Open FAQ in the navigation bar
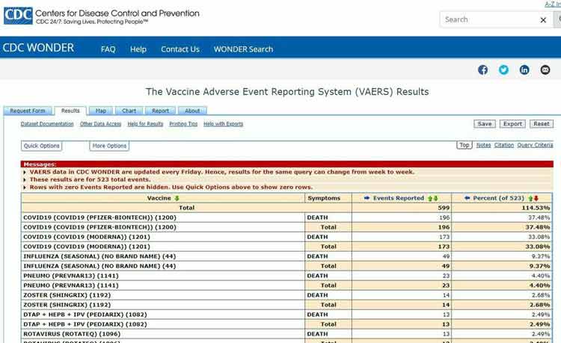The image size is (561, 343). [x=108, y=49]
